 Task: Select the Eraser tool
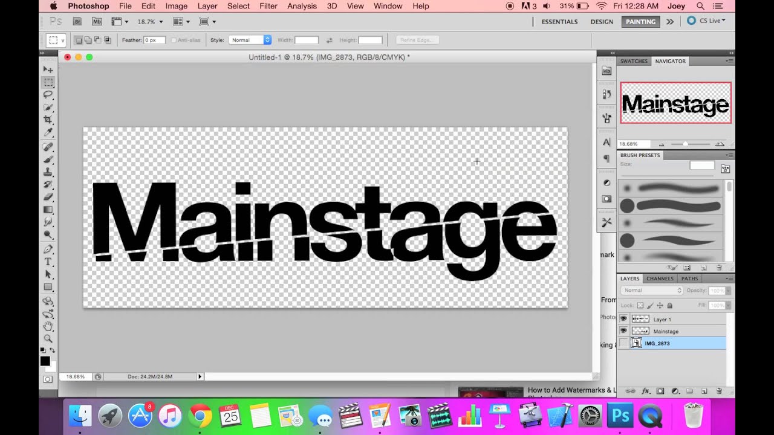[x=48, y=197]
